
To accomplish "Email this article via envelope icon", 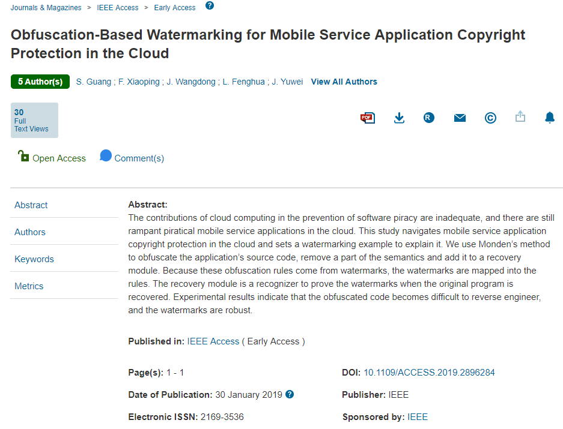I will tap(460, 118).
